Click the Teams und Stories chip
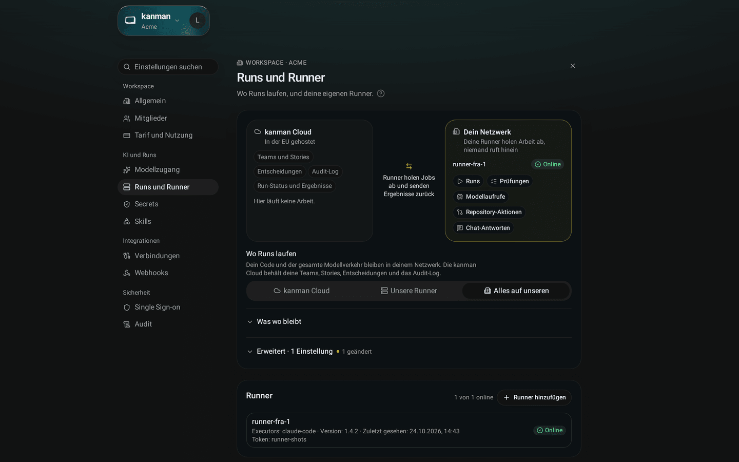The height and width of the screenshot is (462, 739). click(x=283, y=157)
